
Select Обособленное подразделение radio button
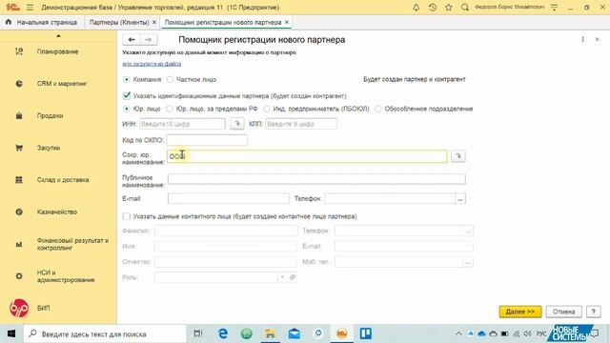378,109
